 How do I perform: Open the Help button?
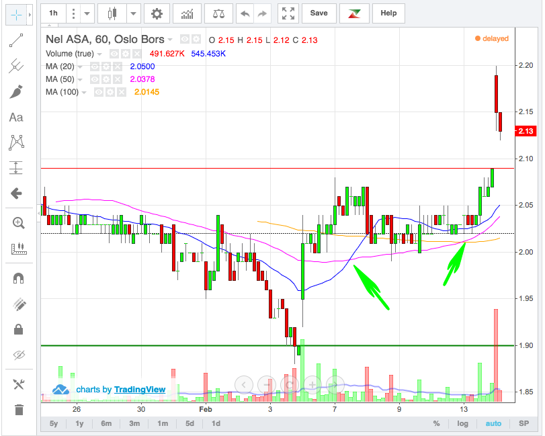click(388, 13)
